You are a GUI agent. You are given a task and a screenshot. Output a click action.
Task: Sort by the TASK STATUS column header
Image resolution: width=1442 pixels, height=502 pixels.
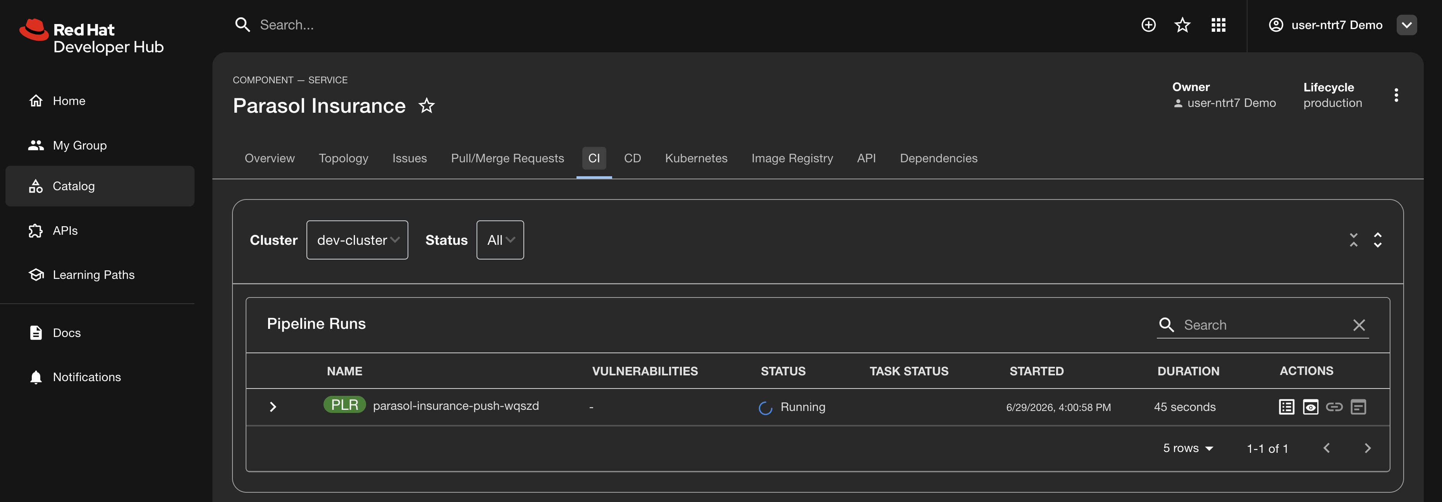click(x=909, y=371)
